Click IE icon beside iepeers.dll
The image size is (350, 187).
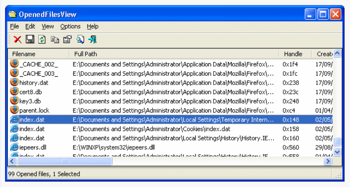(14, 147)
